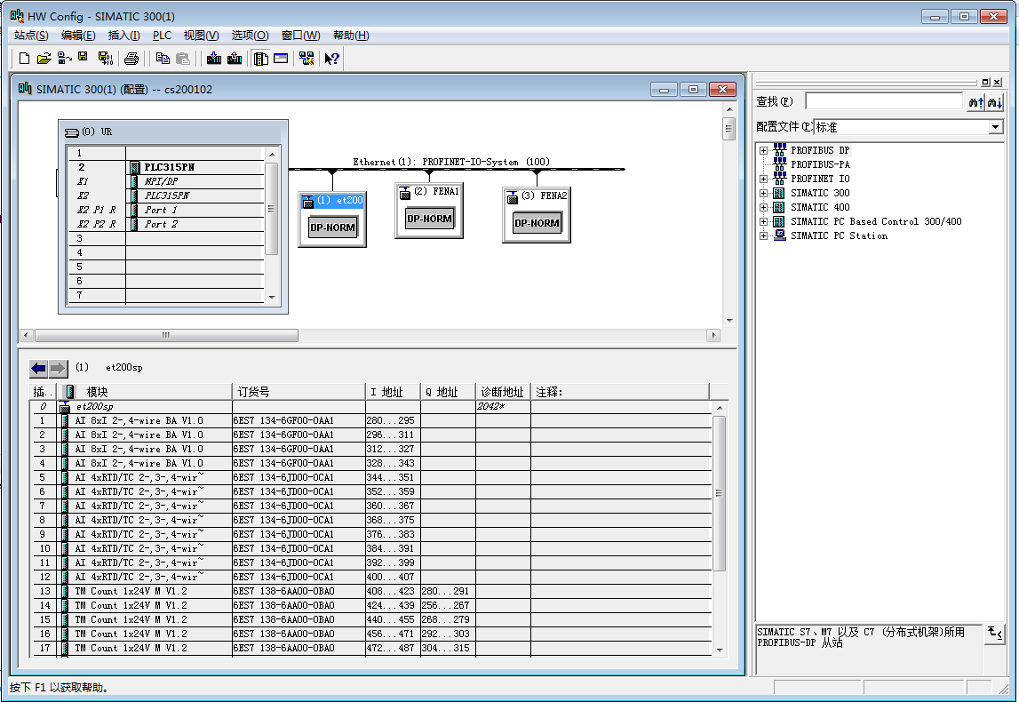
Task: Click the context Help arrow icon
Action: click(332, 59)
